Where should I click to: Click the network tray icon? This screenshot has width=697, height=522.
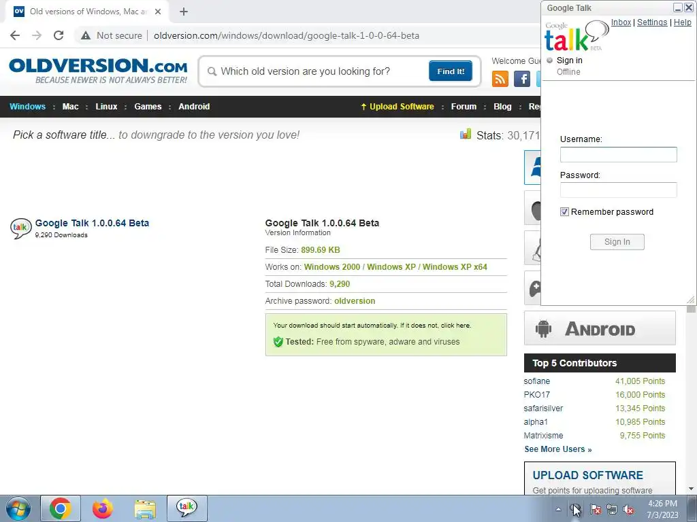point(612,510)
